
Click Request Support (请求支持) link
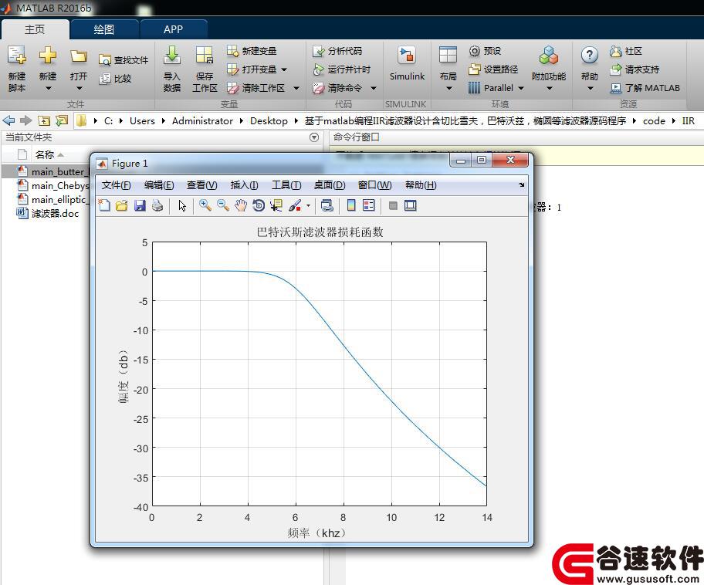point(635,69)
